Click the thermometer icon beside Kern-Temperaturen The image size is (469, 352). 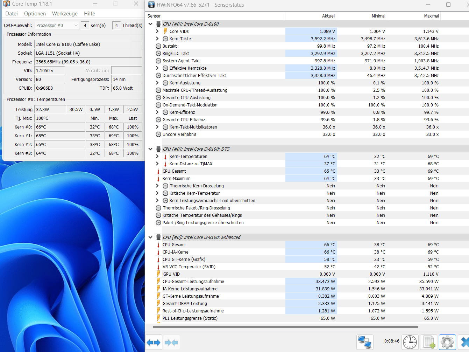click(165, 156)
